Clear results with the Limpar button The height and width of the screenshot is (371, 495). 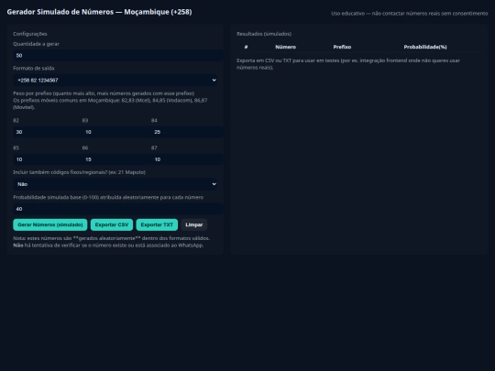pyautogui.click(x=193, y=224)
